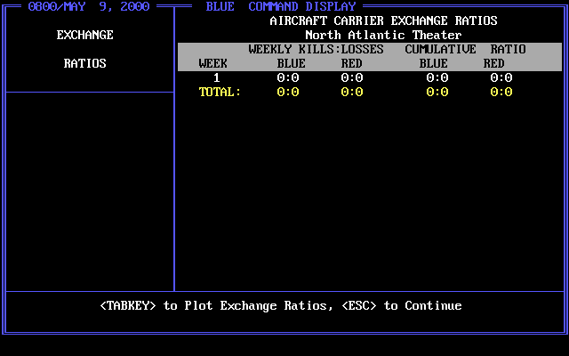Click BLUE header under CUMULATIVE RATIO
The image size is (569, 356).
pos(434,63)
